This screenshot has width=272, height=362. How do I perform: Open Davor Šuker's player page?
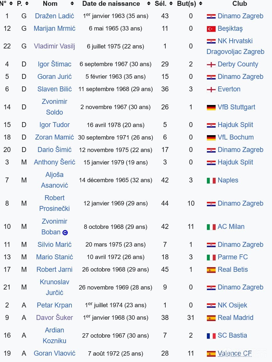(x=54, y=318)
